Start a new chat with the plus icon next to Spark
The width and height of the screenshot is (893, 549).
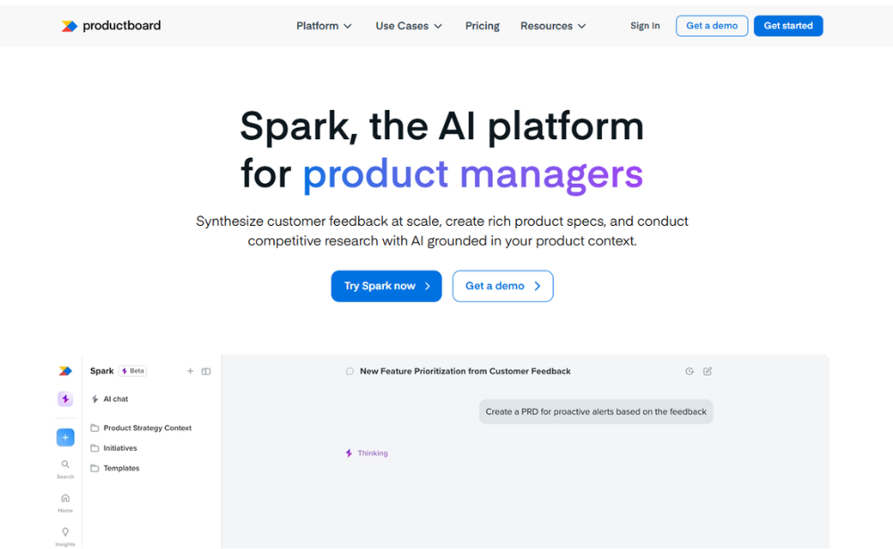(189, 370)
